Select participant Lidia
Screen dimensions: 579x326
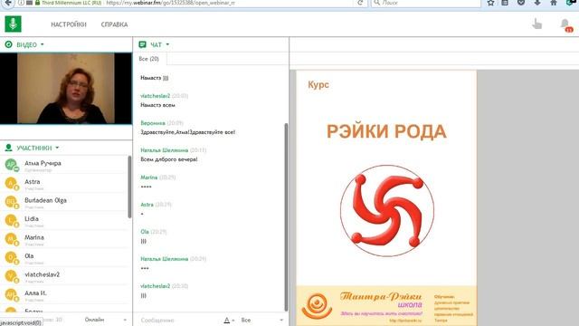click(64, 220)
